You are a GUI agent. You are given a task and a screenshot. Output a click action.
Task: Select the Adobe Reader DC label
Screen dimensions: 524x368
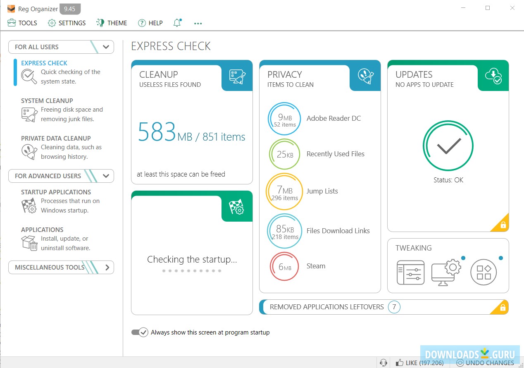(x=333, y=118)
